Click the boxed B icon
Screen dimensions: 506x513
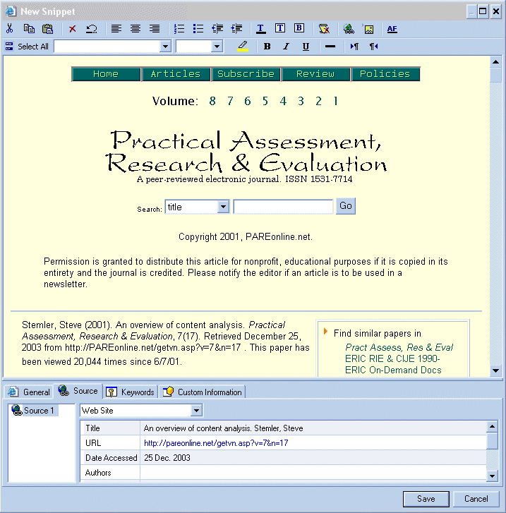click(x=299, y=28)
